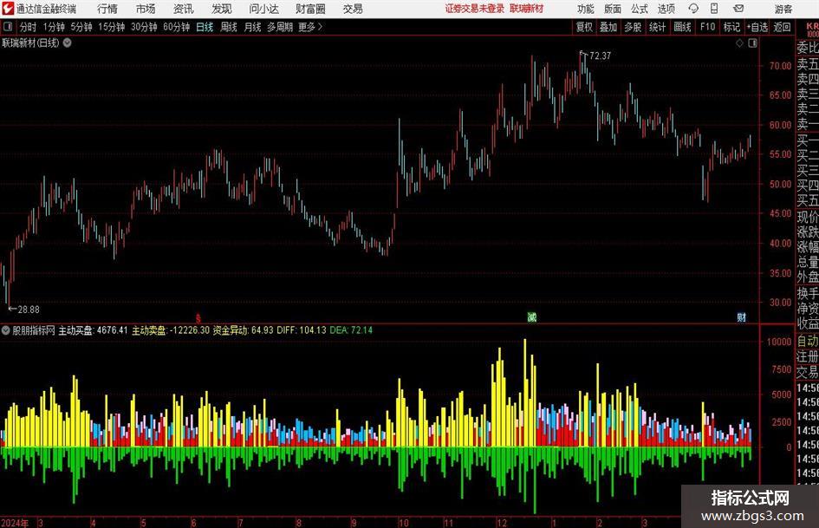Click the diamond icon above price axis
Viewport: 819px width, 528px height.
pos(739,43)
